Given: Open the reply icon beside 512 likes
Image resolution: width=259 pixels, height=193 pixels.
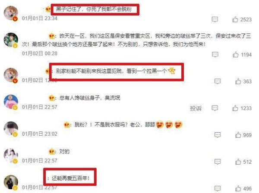Looking at the screenshot, I should [218, 162].
